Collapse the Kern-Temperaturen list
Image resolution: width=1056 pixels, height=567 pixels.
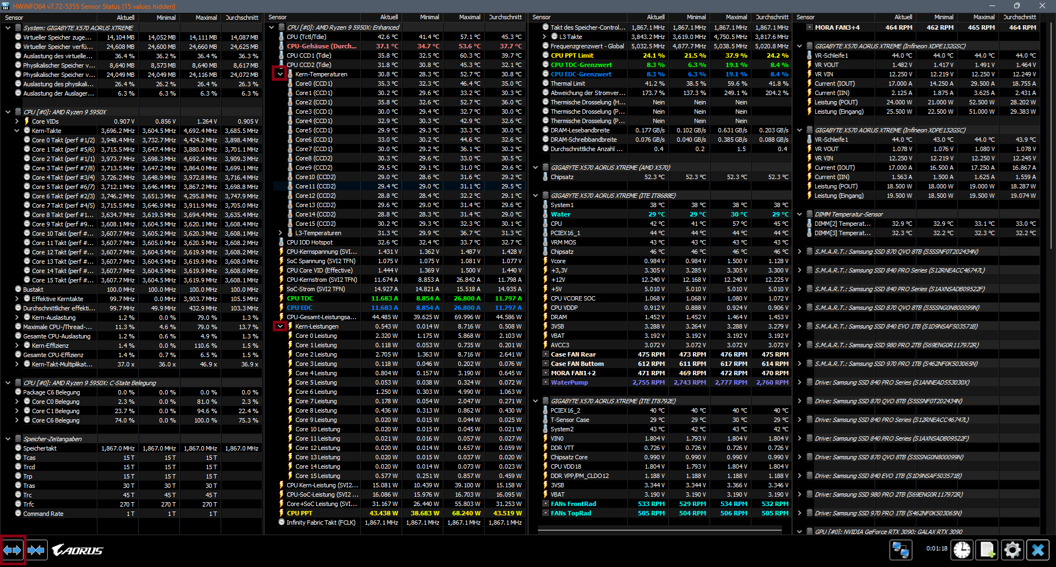(x=280, y=74)
